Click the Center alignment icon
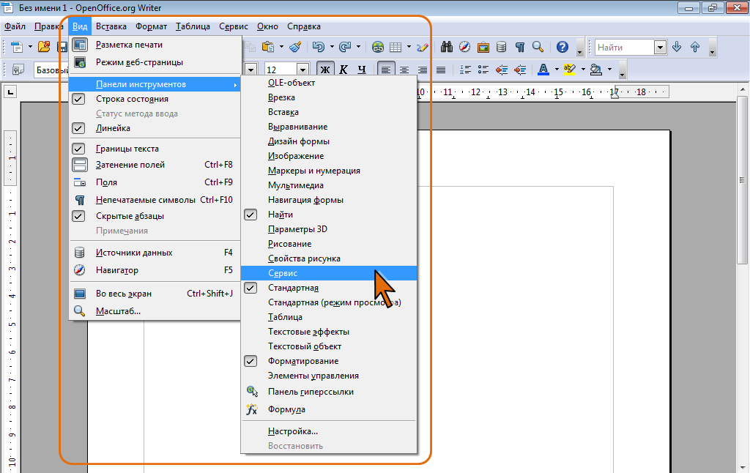Screen dimensions: 750x473 tap(404, 70)
